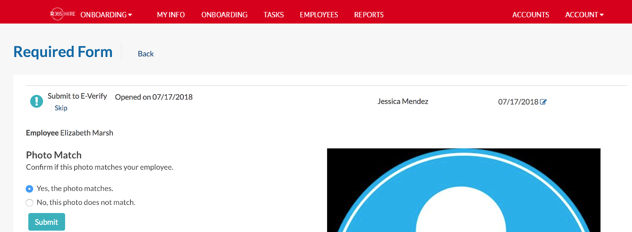Click the R365 Hire logo
The height and width of the screenshot is (232, 632).
coord(62,14)
